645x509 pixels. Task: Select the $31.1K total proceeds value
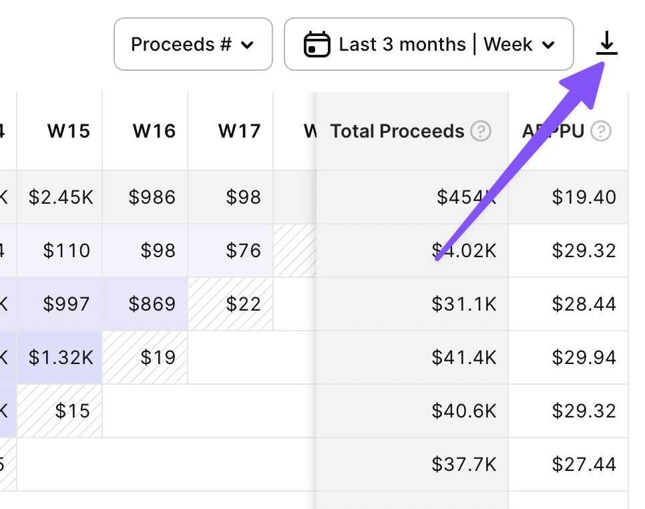[463, 304]
